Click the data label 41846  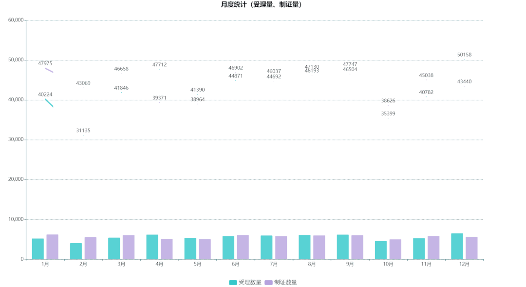[x=121, y=88]
